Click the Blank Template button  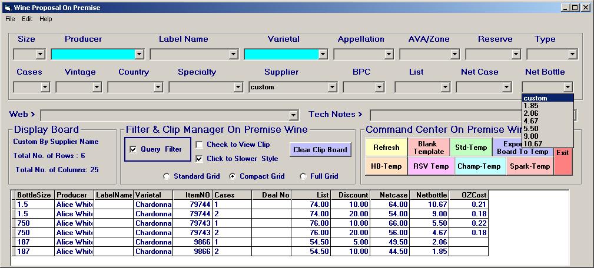tap(429, 148)
